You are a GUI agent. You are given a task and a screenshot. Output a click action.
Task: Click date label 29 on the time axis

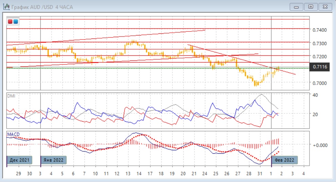18,174
